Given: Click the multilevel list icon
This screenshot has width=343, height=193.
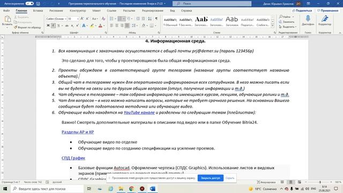Looking at the screenshot, I should [x=129, y=19].
